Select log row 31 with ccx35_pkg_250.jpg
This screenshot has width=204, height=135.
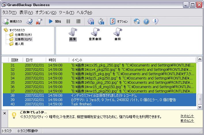coord(99,65)
